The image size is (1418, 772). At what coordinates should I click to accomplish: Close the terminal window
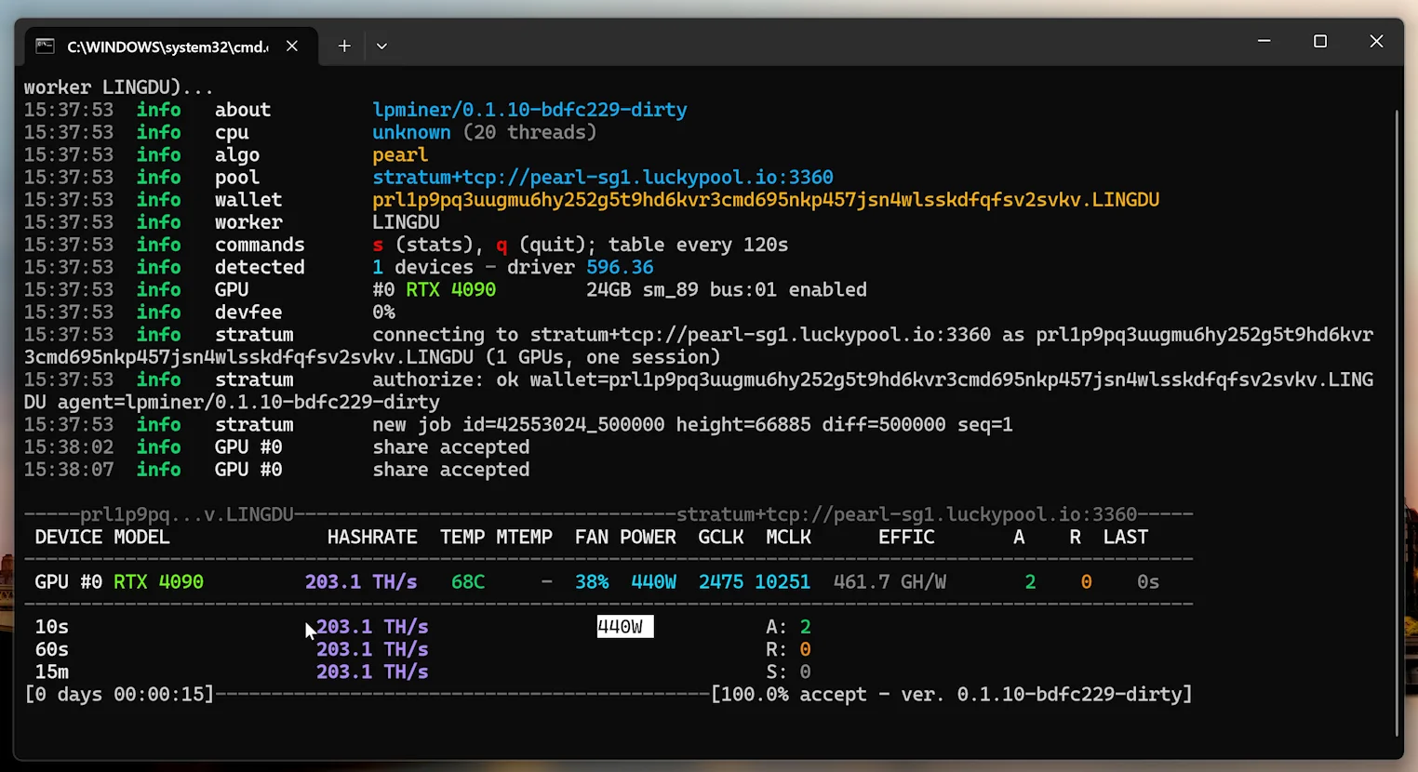1376,41
